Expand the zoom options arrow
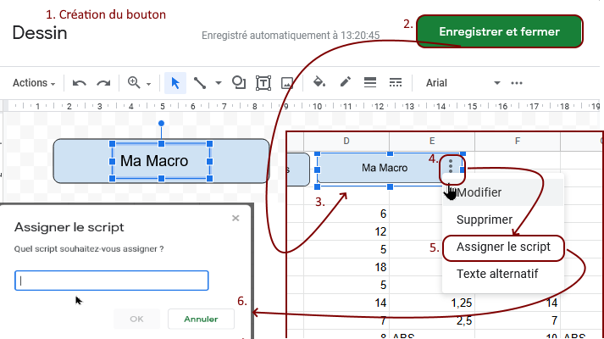Screen dimensions: 604x339 (x=149, y=84)
